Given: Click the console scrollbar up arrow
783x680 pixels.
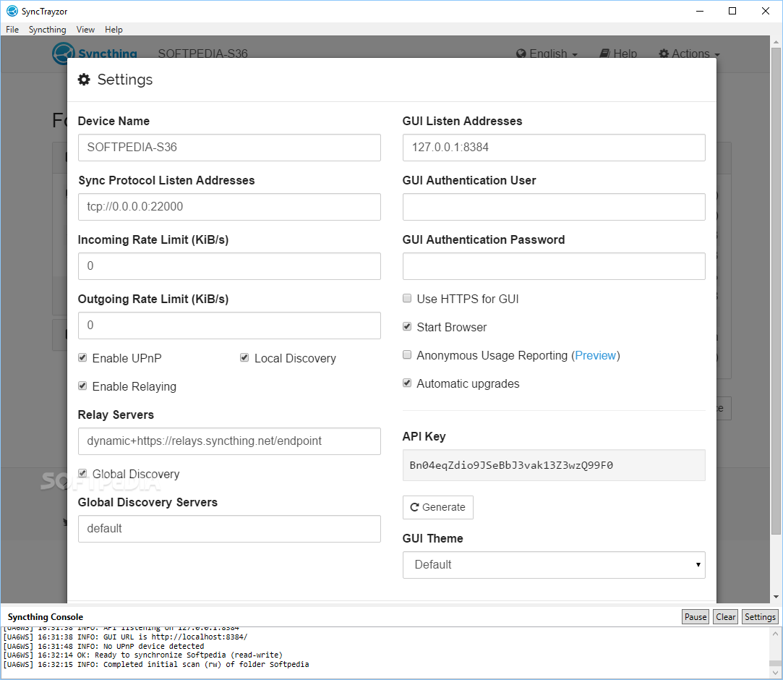Looking at the screenshot, I should [x=775, y=634].
